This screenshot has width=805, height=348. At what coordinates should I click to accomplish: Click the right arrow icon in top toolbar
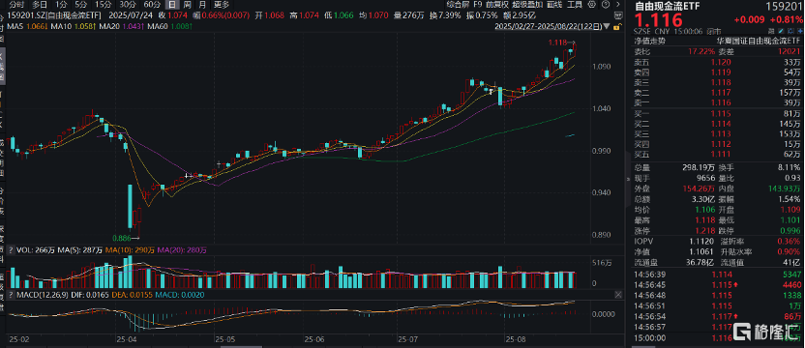click(x=618, y=5)
